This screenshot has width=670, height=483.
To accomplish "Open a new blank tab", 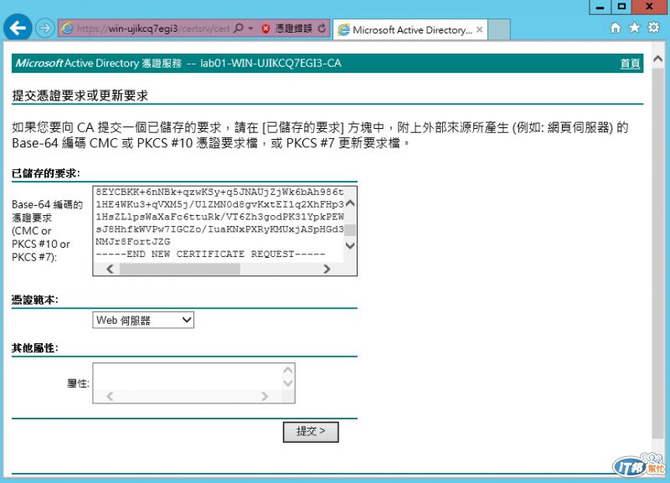I will click(499, 30).
